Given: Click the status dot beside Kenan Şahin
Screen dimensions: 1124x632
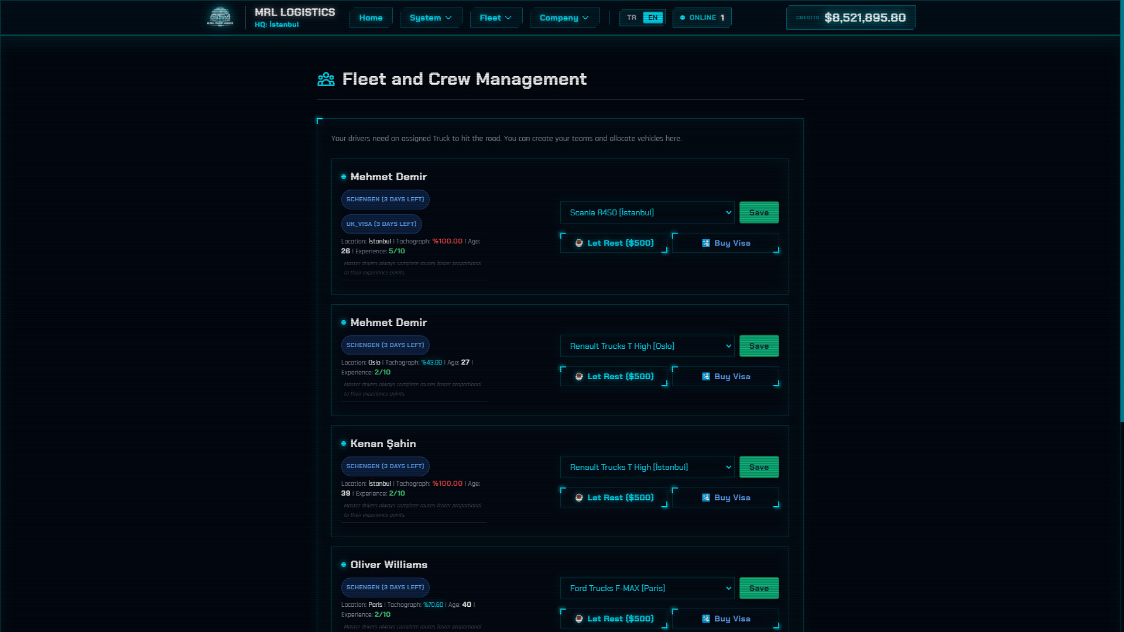Looking at the screenshot, I should point(344,444).
